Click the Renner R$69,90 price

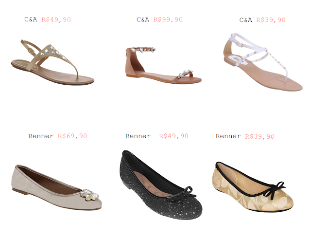tap(72, 136)
